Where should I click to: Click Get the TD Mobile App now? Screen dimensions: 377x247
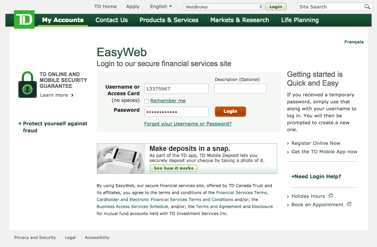(324, 152)
